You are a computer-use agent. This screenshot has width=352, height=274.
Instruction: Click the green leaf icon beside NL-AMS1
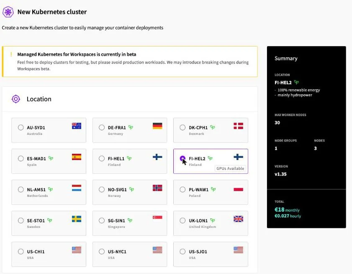[x=51, y=189]
